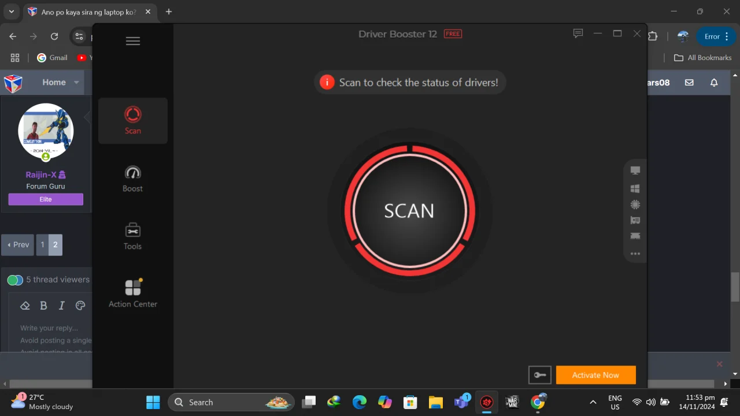Open the feedback chat icon in title bar
The height and width of the screenshot is (416, 740).
(578, 34)
